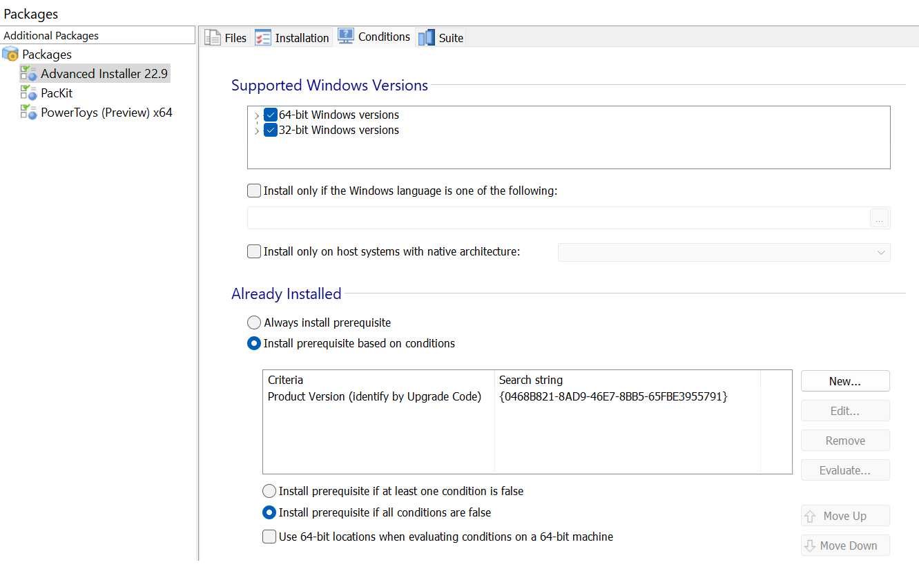This screenshot has width=919, height=569.
Task: Select Advanced Installer 22.9 in the tree
Action: tap(104, 73)
